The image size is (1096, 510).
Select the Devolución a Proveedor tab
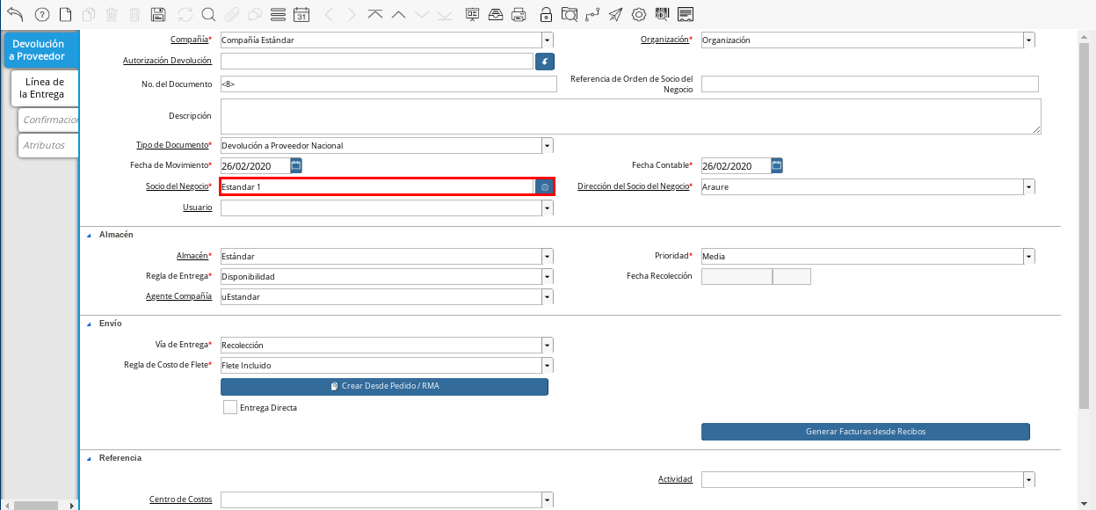pyautogui.click(x=41, y=50)
